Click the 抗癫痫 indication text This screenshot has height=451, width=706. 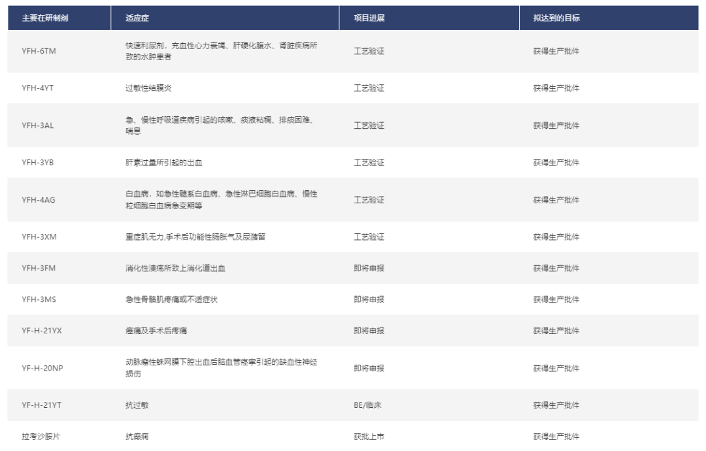click(137, 437)
